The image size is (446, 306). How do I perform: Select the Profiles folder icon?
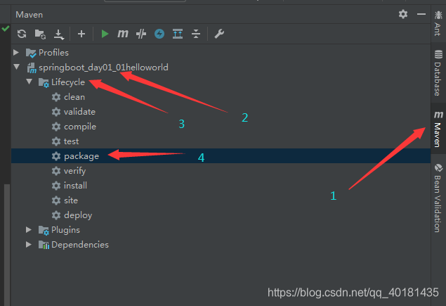(x=31, y=53)
